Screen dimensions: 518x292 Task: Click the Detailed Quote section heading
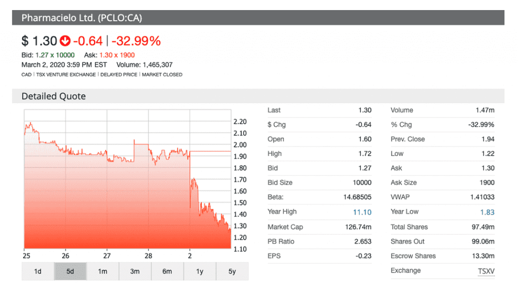[53, 96]
